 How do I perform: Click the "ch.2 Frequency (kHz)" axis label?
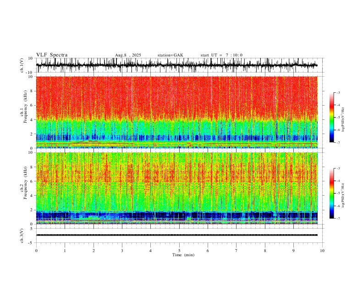click(x=24, y=183)
